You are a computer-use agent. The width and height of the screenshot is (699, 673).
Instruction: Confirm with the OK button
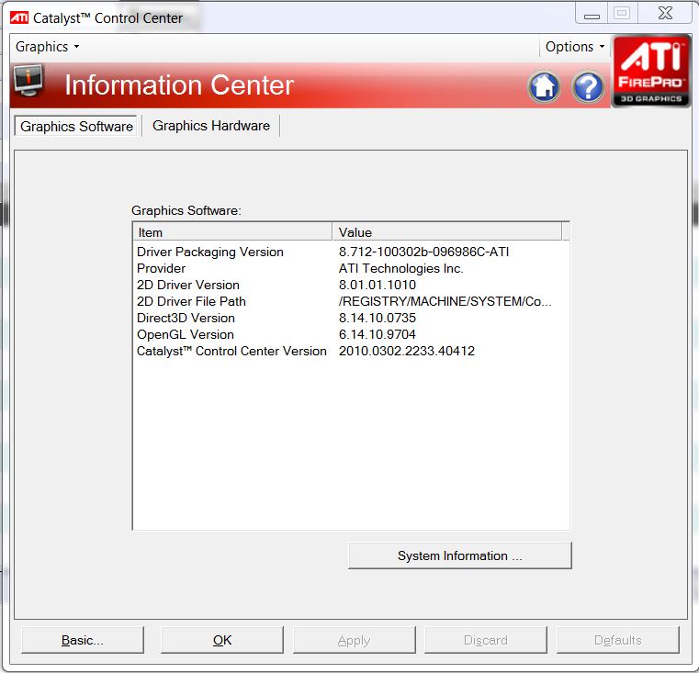pyautogui.click(x=222, y=640)
